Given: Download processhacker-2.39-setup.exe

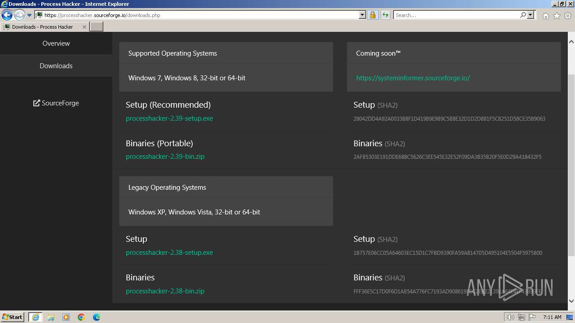Looking at the screenshot, I should (x=169, y=118).
